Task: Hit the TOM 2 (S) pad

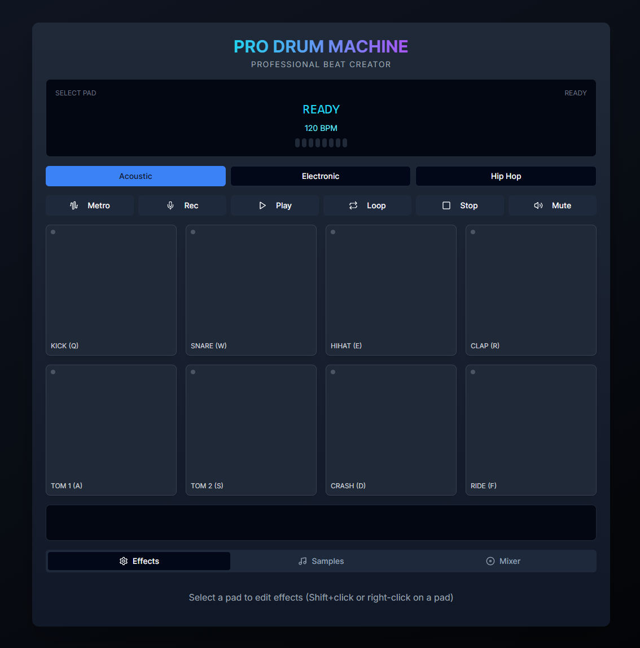Action: (x=251, y=430)
